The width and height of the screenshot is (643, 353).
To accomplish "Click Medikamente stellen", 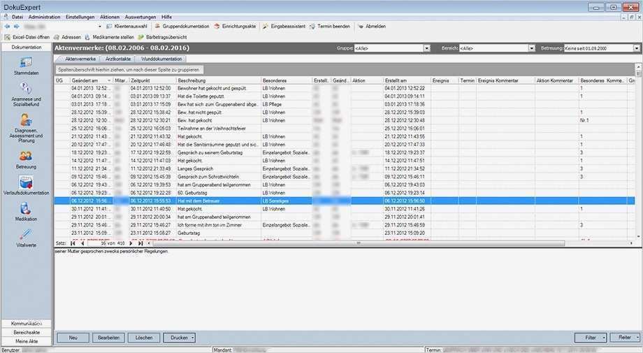I will click(x=110, y=37).
